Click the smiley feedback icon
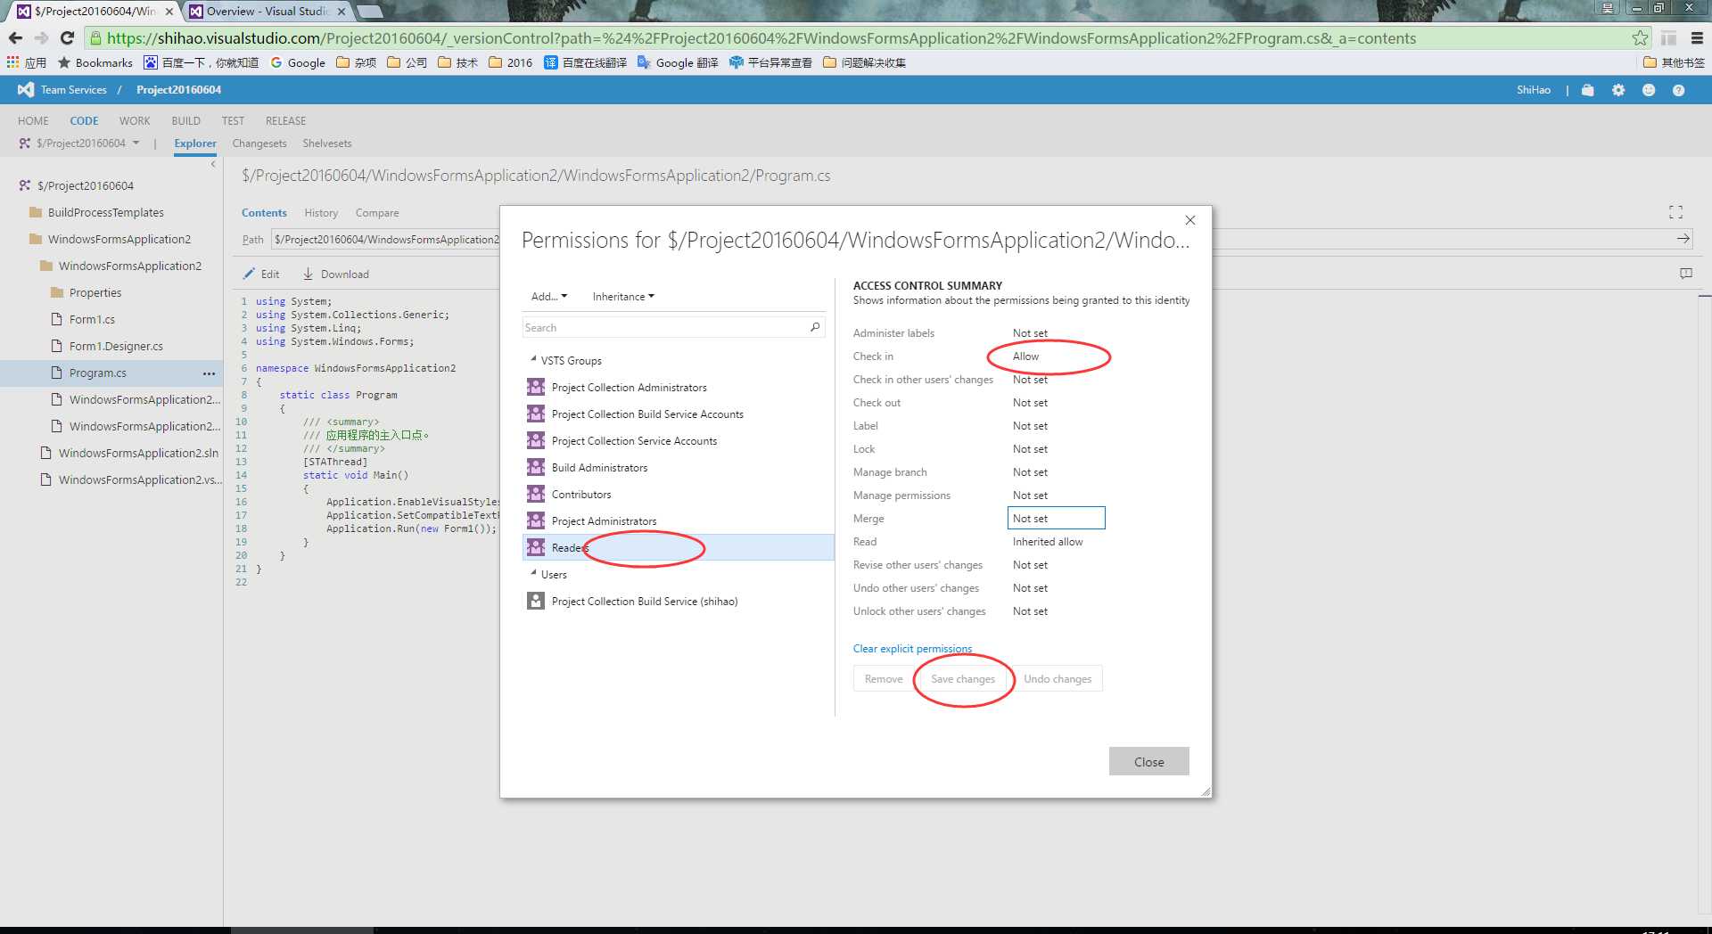This screenshot has height=934, width=1712. click(1649, 90)
